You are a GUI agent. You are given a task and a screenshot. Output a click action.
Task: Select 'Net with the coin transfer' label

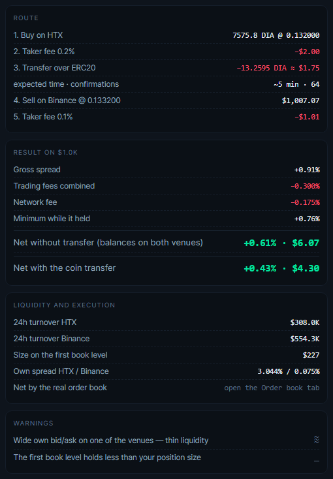coord(65,268)
